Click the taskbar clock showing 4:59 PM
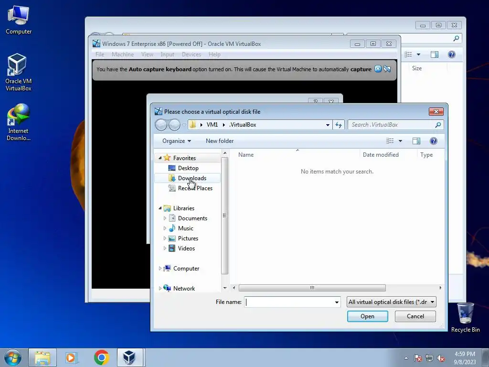Screen dimensions: 489x367 pyautogui.click(x=465, y=358)
